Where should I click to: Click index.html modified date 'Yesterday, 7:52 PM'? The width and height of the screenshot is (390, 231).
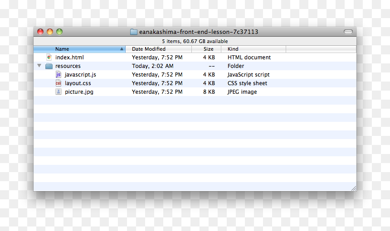click(x=157, y=58)
